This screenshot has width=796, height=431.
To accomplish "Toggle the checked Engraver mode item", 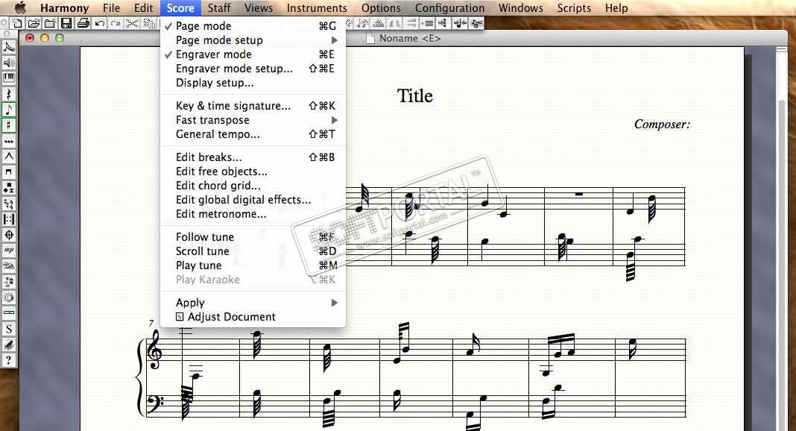I will coord(253,54).
